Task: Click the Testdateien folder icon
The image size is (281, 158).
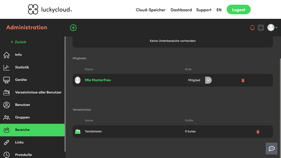Action: point(78,131)
